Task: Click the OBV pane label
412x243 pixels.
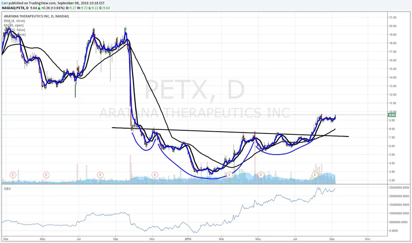Action: tap(7, 189)
